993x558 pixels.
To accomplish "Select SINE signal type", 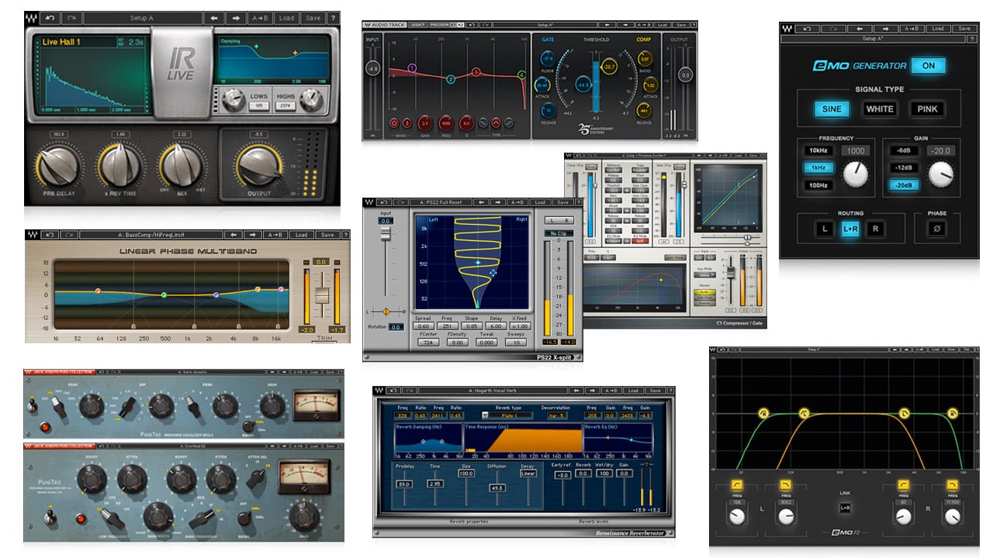I will click(x=832, y=108).
